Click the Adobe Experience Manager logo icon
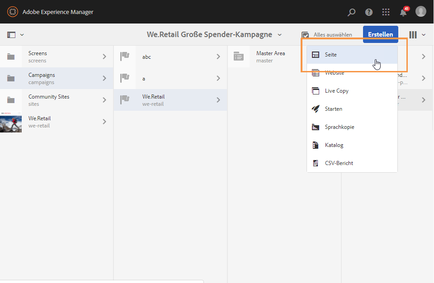The height and width of the screenshot is (283, 434). (x=12, y=12)
